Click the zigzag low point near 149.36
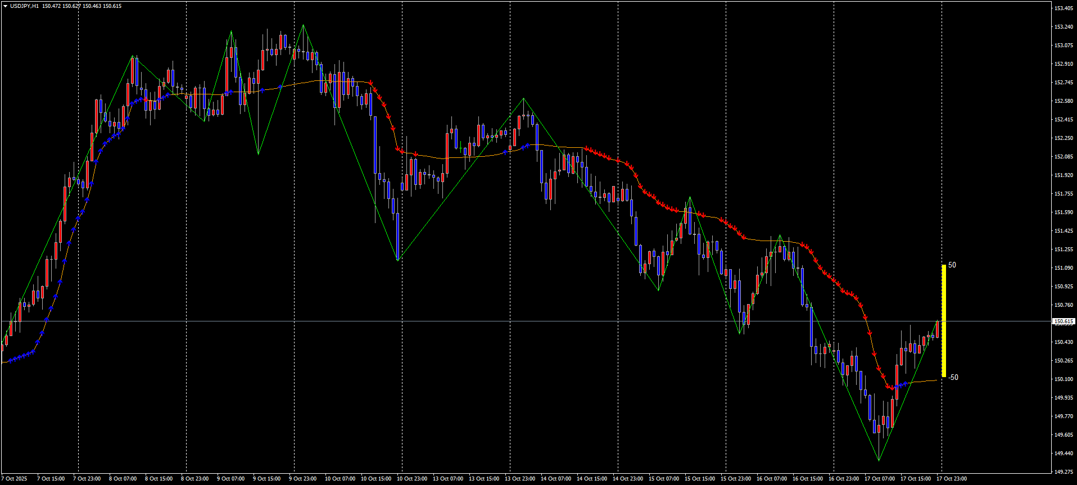Viewport: 1077px width, 485px height. [x=879, y=460]
